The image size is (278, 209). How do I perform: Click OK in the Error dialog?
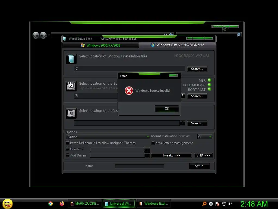[167, 109]
